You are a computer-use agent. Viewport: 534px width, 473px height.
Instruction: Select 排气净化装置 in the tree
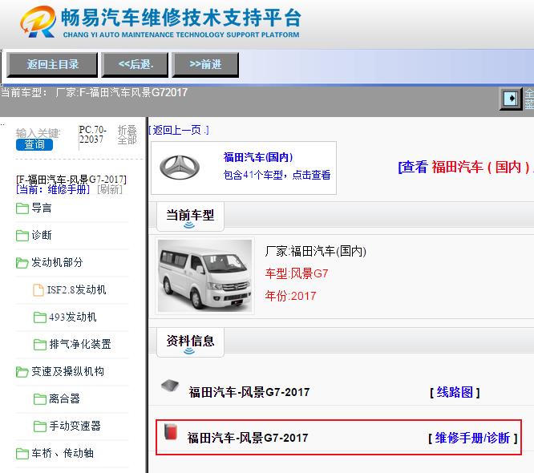[x=80, y=344]
